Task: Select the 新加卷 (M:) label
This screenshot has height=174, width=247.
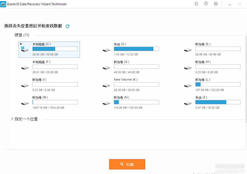Action: tap(40, 97)
